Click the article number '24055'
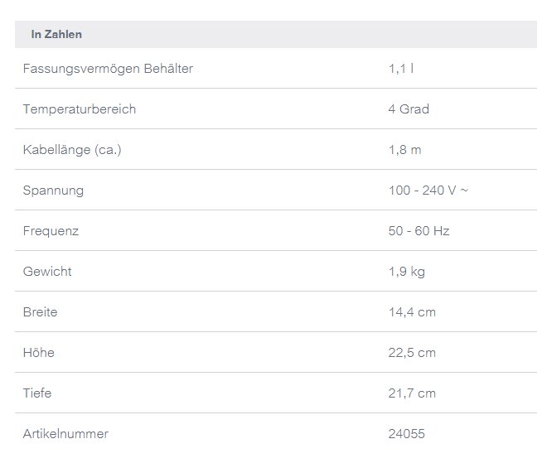The image size is (542, 463). [x=406, y=434]
